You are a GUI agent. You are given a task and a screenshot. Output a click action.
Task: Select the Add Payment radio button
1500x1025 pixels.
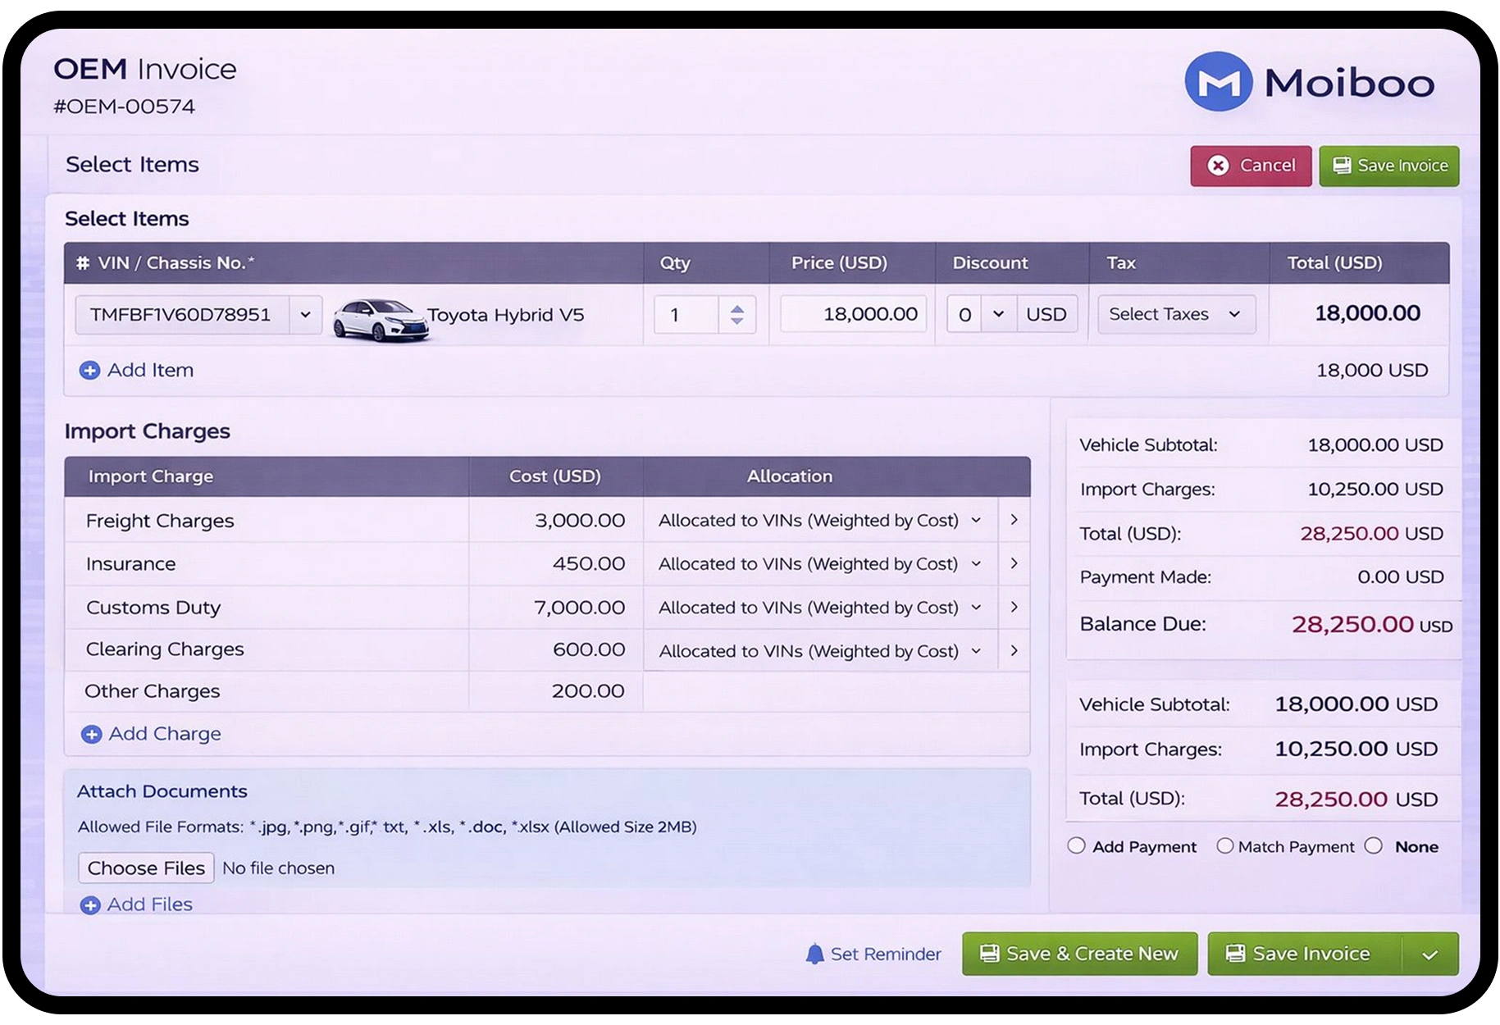(x=1076, y=846)
